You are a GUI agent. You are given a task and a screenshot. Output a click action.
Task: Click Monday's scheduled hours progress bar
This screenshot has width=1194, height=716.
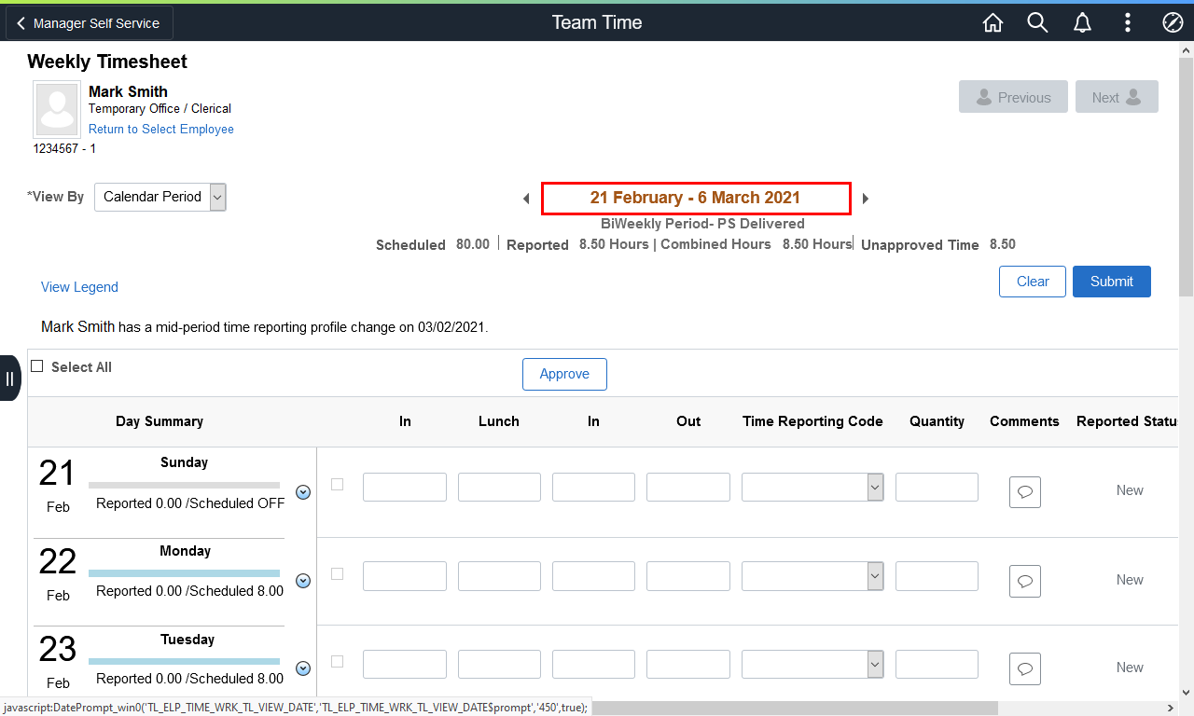[184, 573]
